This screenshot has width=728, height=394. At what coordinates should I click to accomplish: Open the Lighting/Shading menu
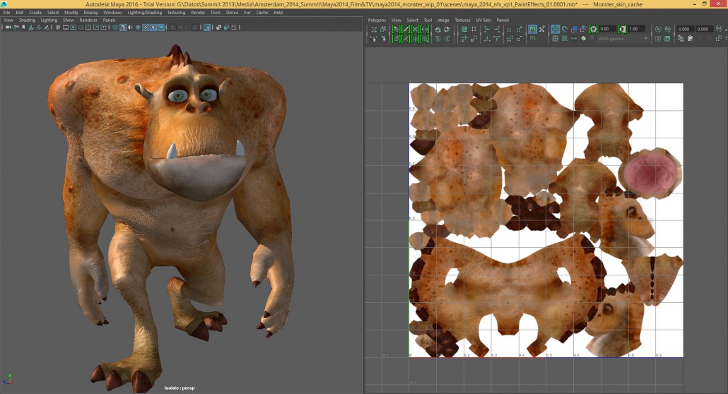click(x=144, y=13)
